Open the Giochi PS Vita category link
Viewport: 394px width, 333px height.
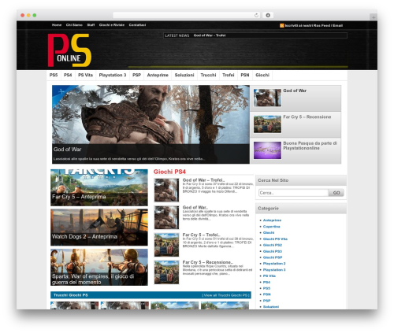click(x=275, y=239)
